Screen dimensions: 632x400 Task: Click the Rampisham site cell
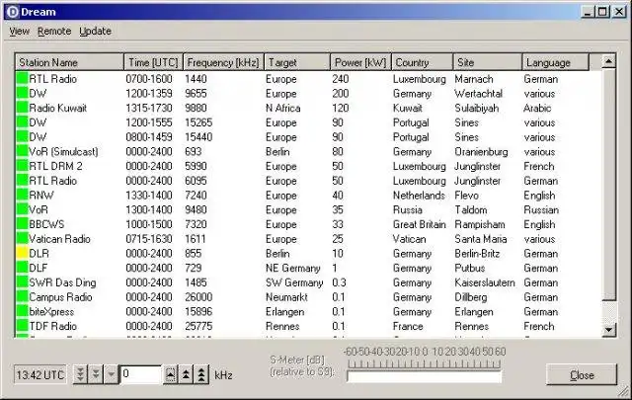[480, 224]
